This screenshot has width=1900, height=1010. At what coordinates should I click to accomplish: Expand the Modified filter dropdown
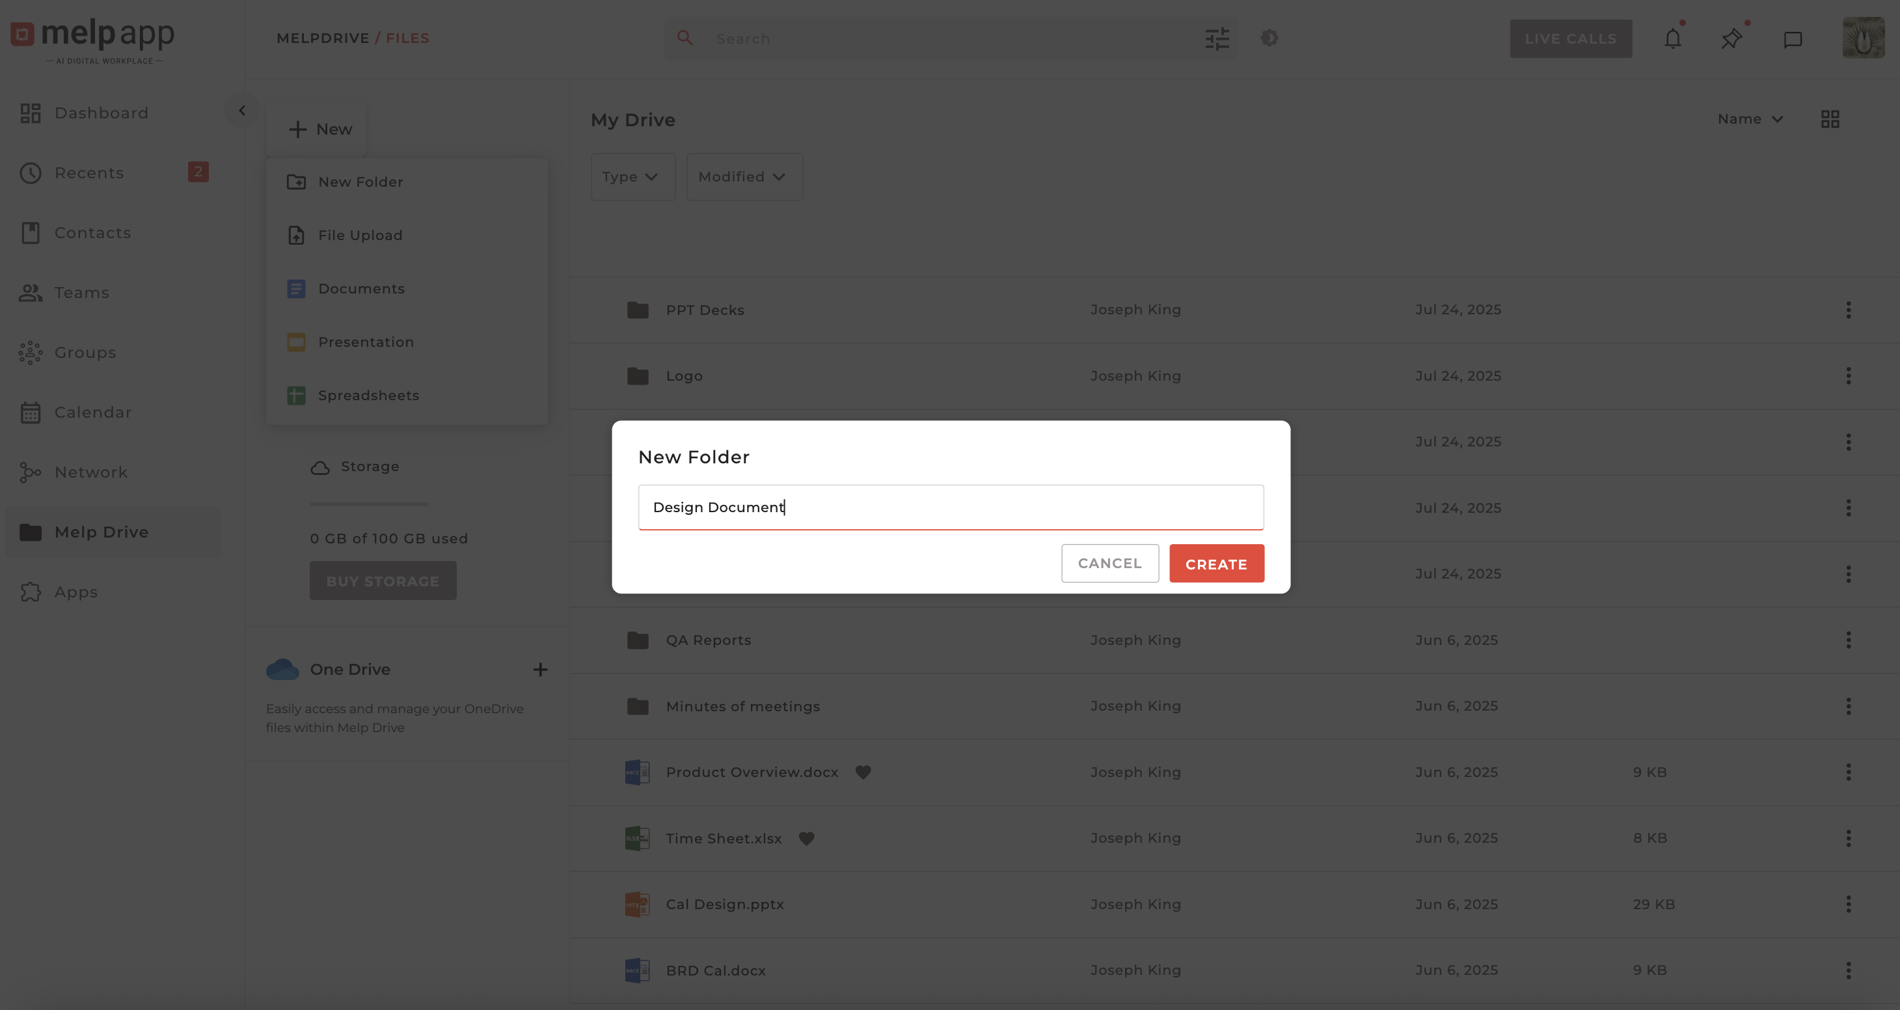tap(744, 177)
